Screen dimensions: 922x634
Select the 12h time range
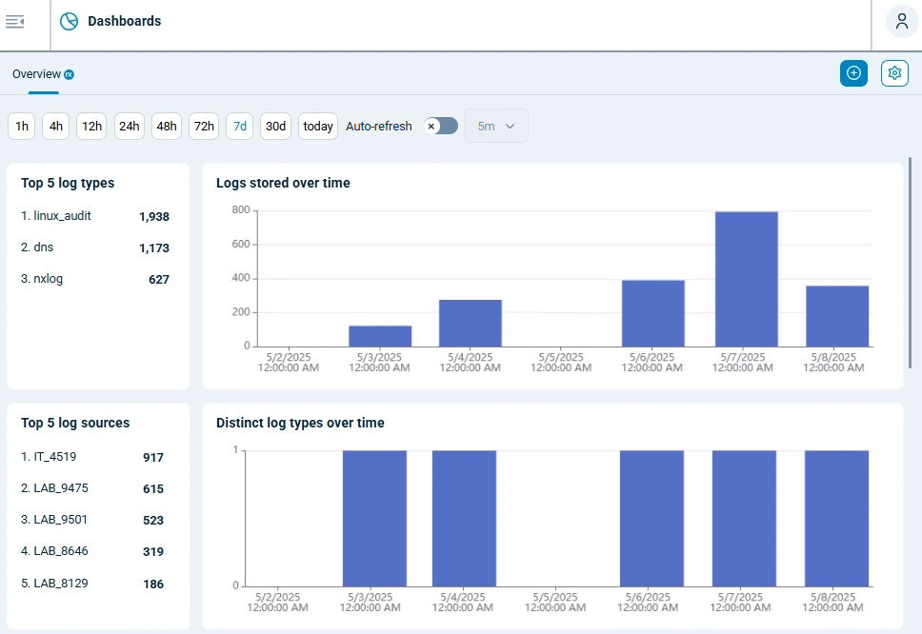coord(91,126)
